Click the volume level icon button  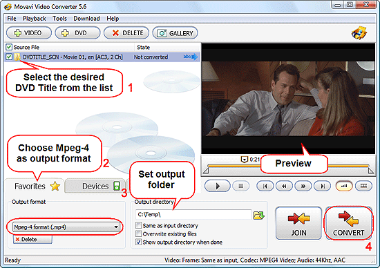click(x=344, y=186)
